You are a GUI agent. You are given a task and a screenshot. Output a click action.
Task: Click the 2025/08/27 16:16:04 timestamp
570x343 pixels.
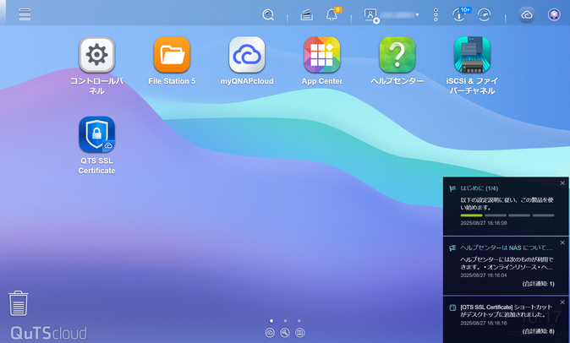(x=484, y=275)
